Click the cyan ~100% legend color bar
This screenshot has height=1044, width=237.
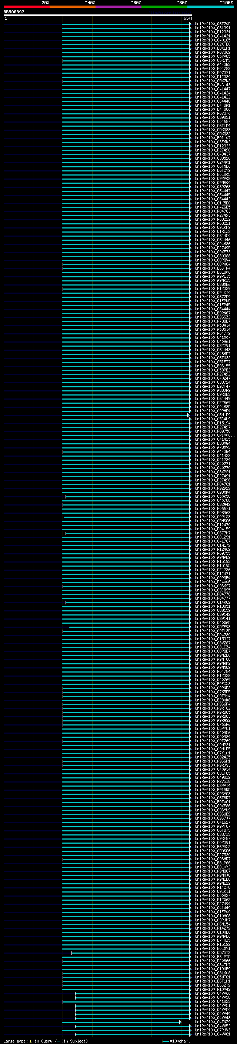point(210,7)
